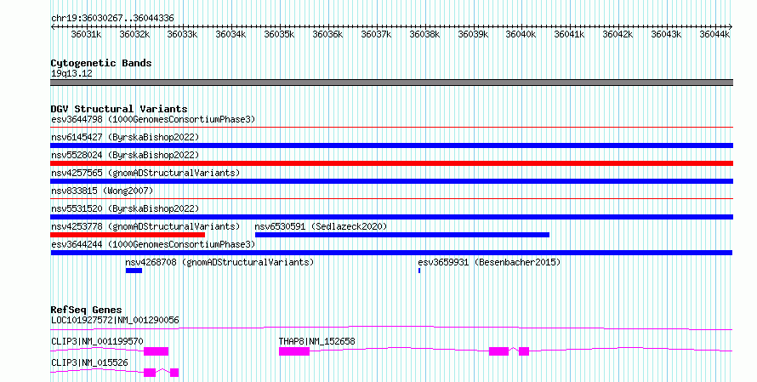Screen dimensions: 757x382
Task: Click the nsv4253778 red variant bar
Action: [x=128, y=235]
